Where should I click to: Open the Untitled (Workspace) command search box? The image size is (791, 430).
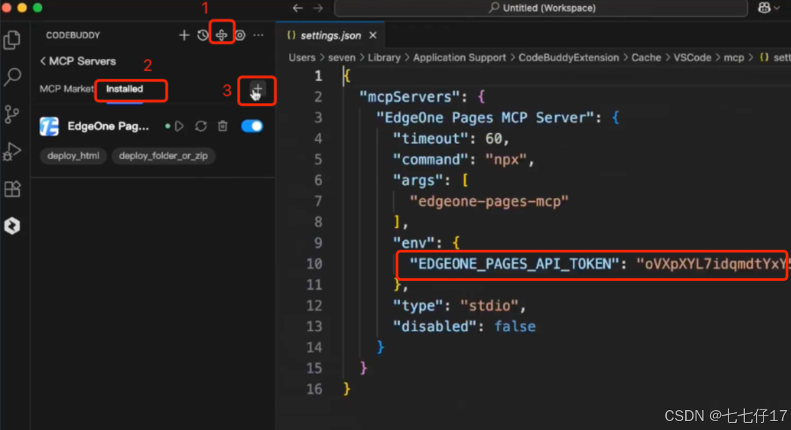(x=541, y=8)
